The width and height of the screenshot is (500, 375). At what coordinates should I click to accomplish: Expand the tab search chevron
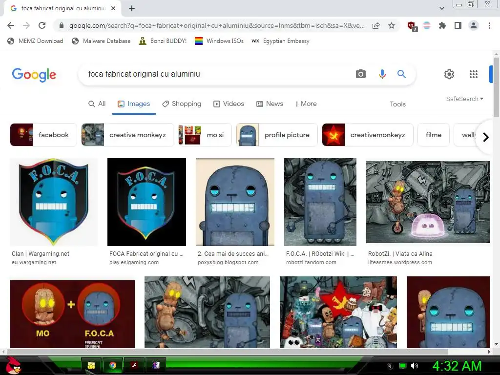point(441,8)
